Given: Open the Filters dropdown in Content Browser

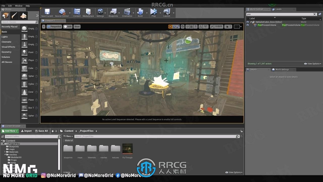Looking at the screenshot, I should 68,136.
